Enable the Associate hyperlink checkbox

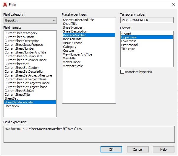click(122, 72)
